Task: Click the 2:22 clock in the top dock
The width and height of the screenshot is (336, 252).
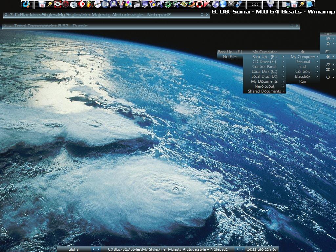Action: click(x=255, y=4)
